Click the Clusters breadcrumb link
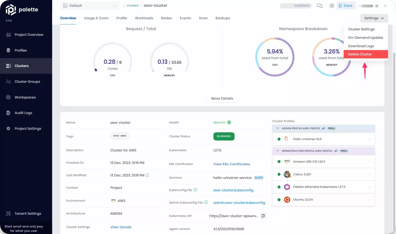396x234 pixels. click(x=133, y=6)
